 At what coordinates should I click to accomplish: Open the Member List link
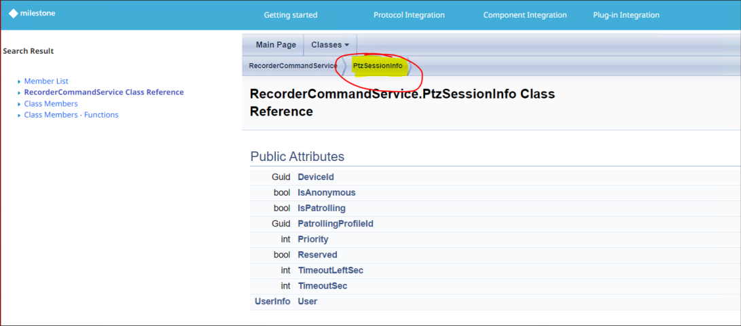46,81
